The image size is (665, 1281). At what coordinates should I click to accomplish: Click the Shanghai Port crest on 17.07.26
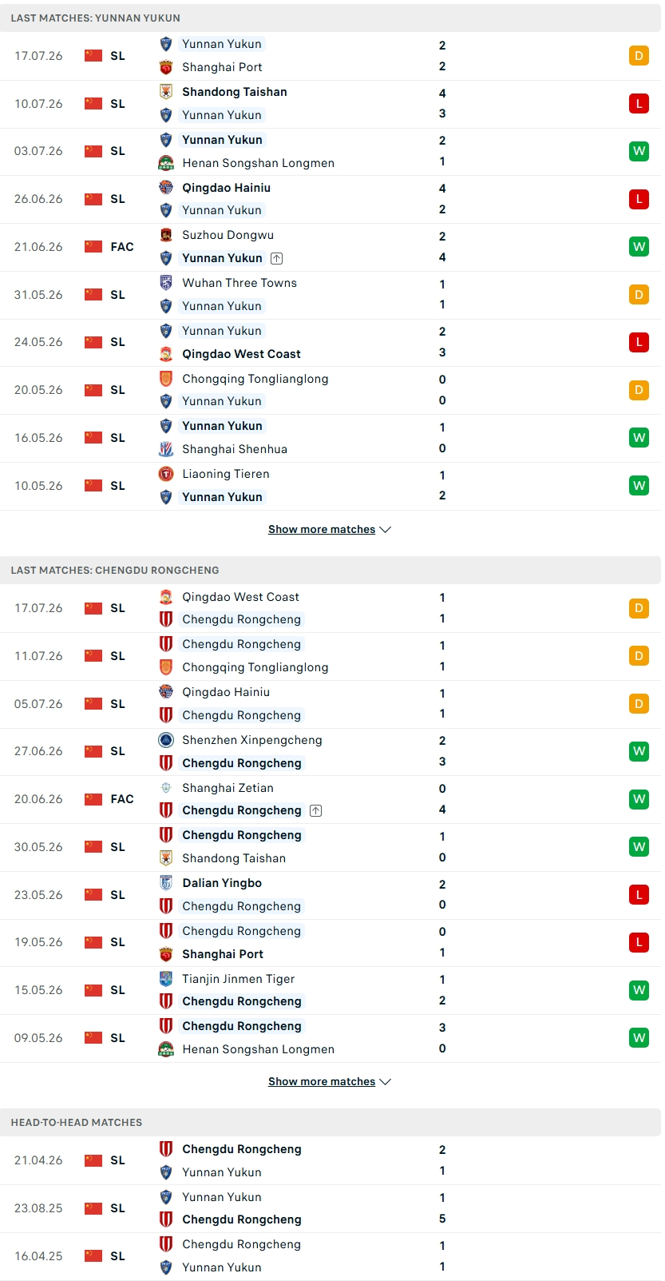click(166, 67)
